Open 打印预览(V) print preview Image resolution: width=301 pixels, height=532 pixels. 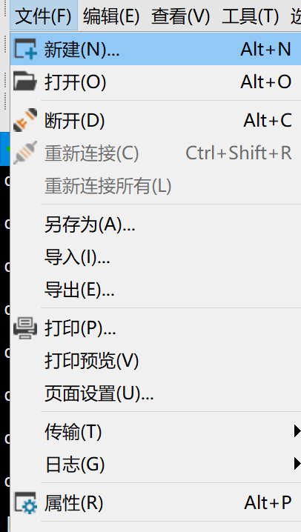(x=156, y=361)
